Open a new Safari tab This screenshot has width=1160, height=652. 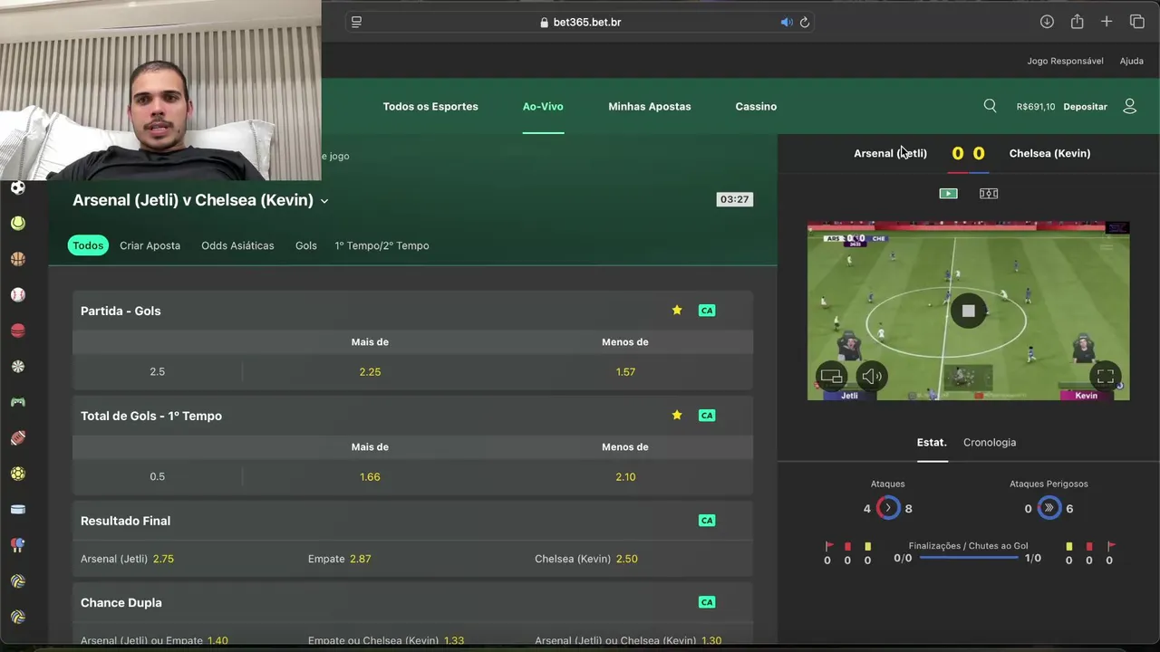click(x=1107, y=22)
